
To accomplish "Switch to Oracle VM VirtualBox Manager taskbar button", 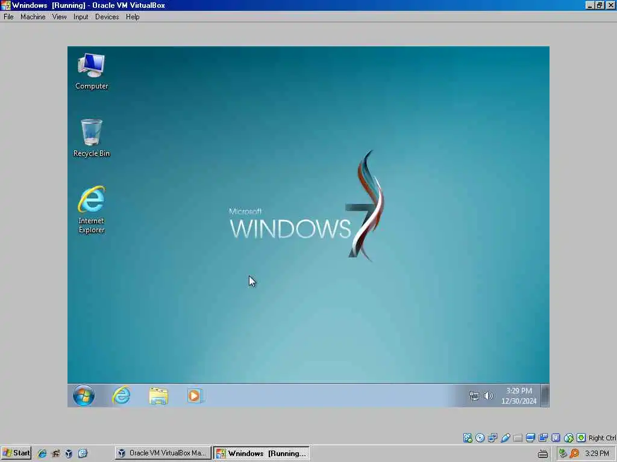I will tap(163, 453).
